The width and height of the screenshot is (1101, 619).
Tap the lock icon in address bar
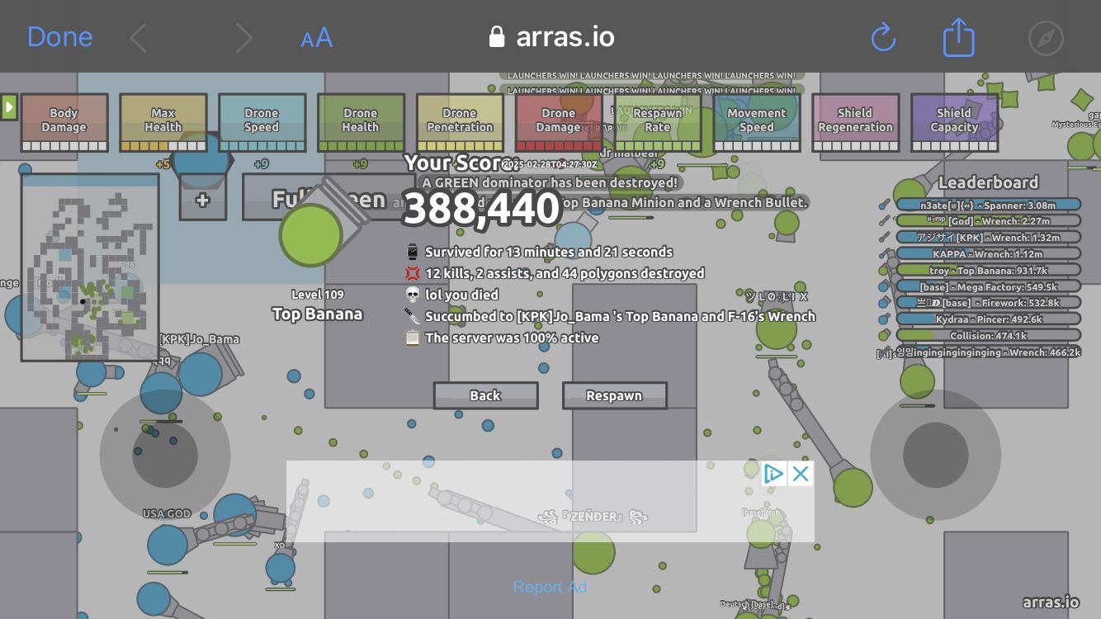click(496, 37)
